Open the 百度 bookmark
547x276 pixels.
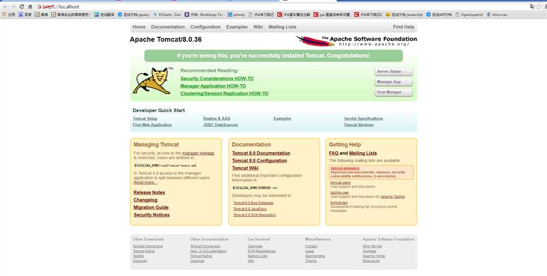tap(25, 15)
